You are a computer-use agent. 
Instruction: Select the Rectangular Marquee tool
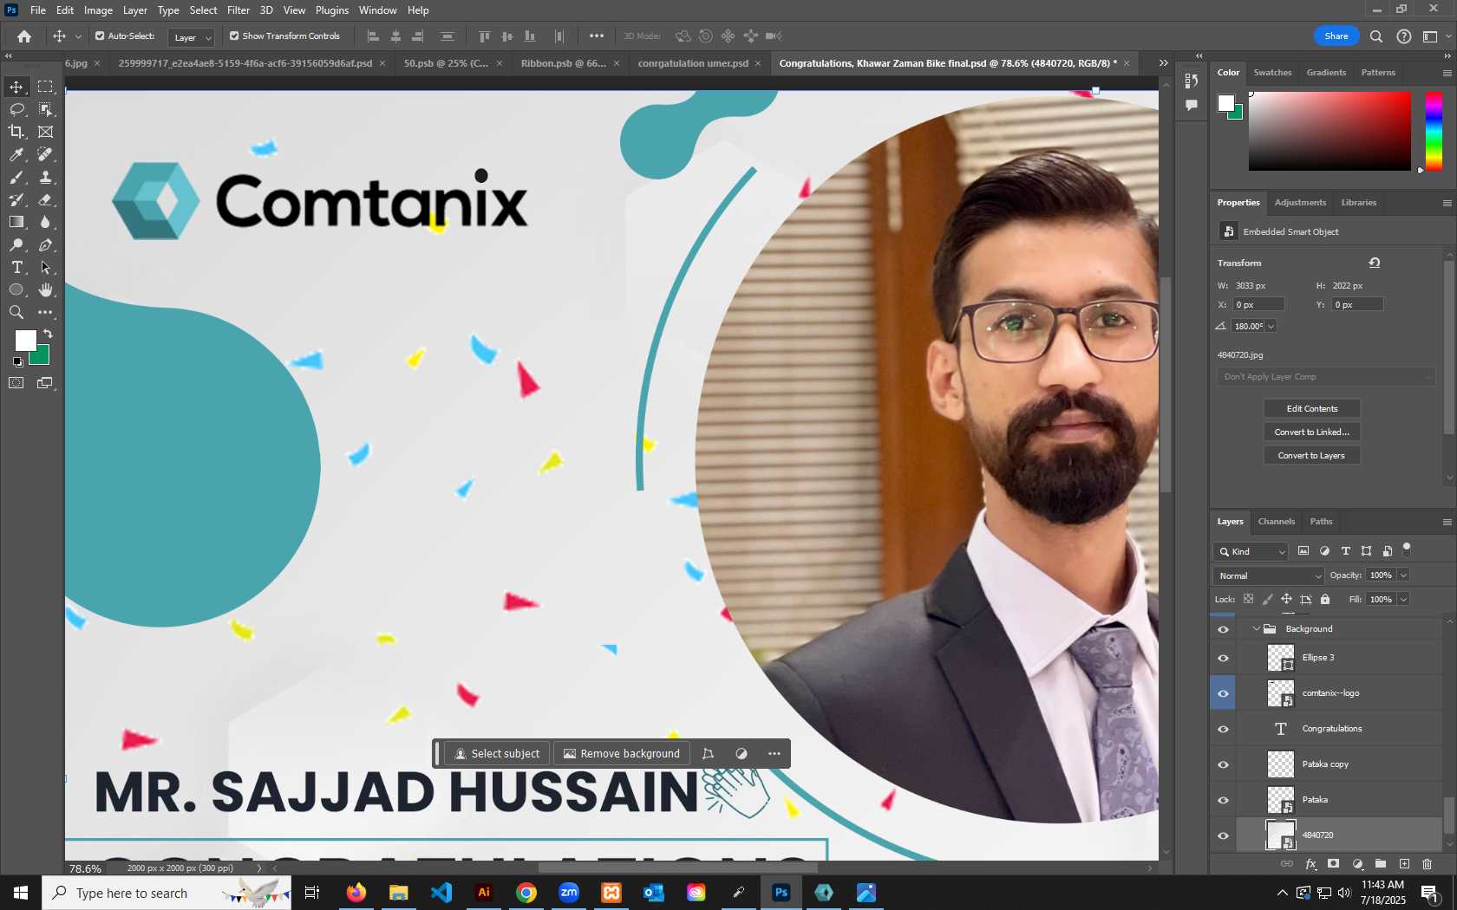tap(45, 87)
